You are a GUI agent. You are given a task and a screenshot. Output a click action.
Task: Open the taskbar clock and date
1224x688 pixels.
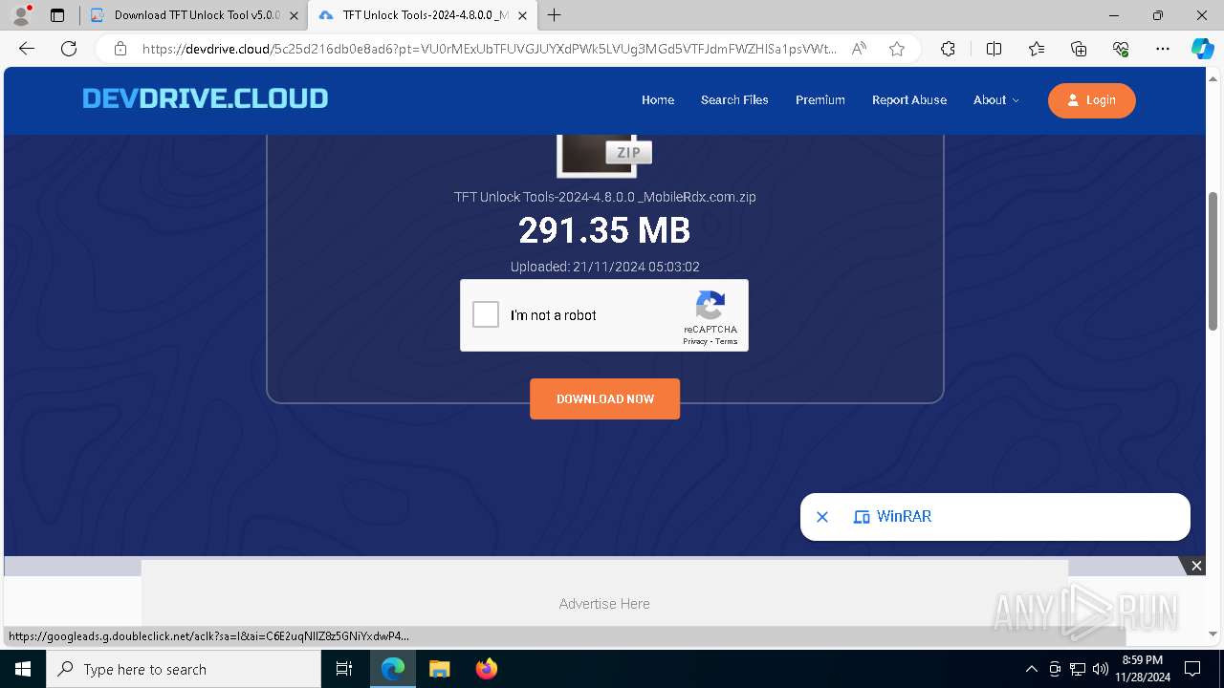coord(1142,669)
